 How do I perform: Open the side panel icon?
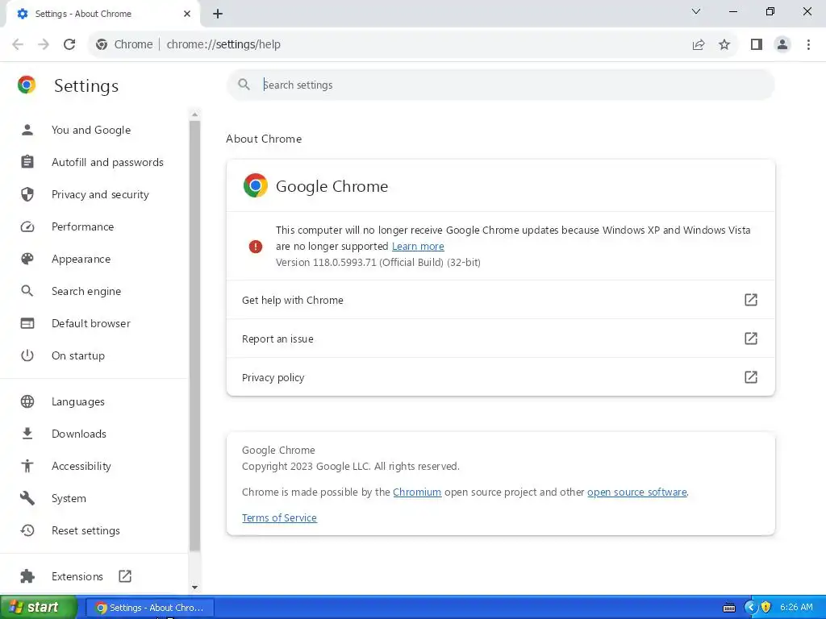[x=757, y=44]
